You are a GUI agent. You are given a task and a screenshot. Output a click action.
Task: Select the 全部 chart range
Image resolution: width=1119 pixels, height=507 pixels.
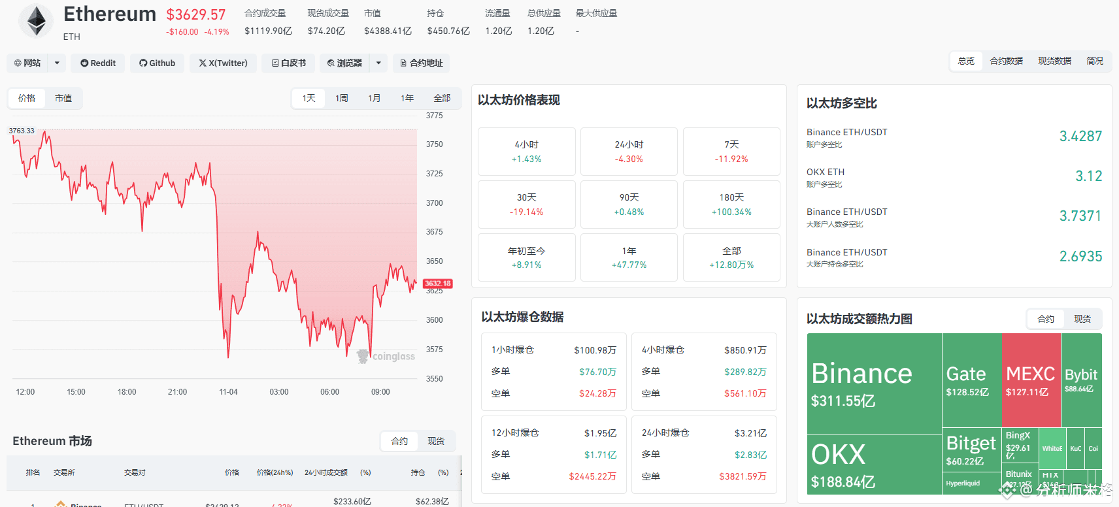tap(442, 98)
